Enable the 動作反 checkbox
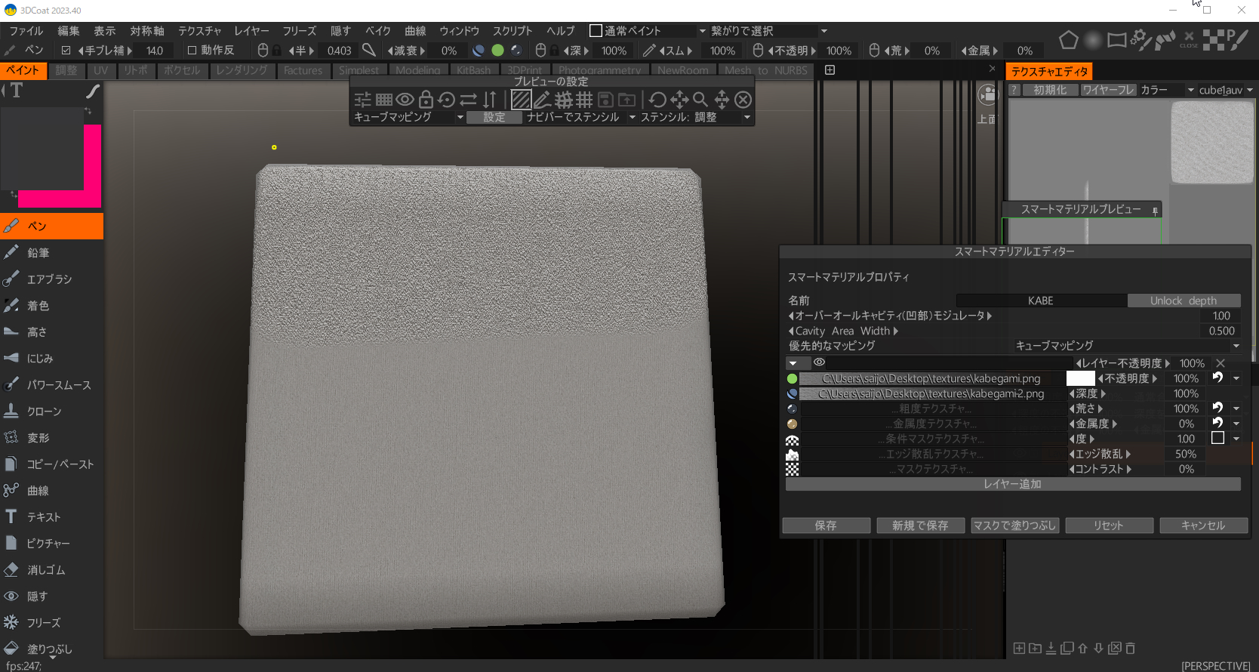 click(x=192, y=51)
